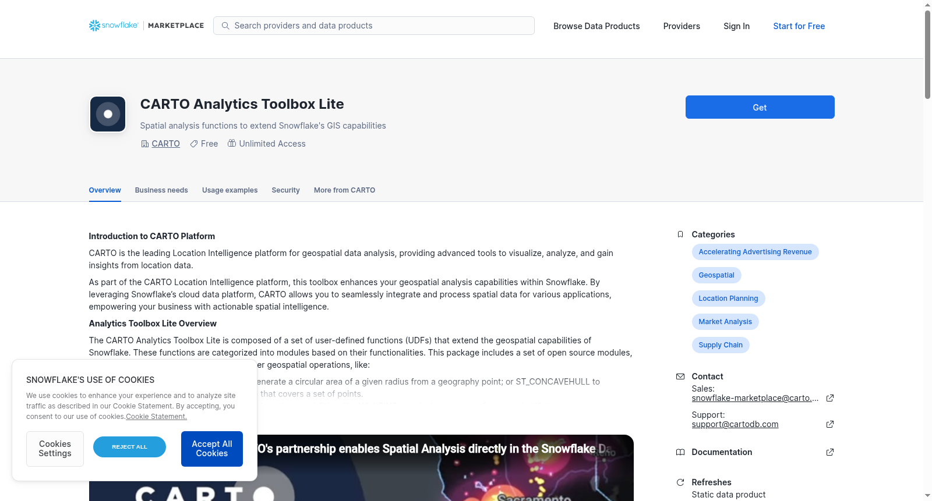Click the Snowflake logo icon

click(94, 26)
